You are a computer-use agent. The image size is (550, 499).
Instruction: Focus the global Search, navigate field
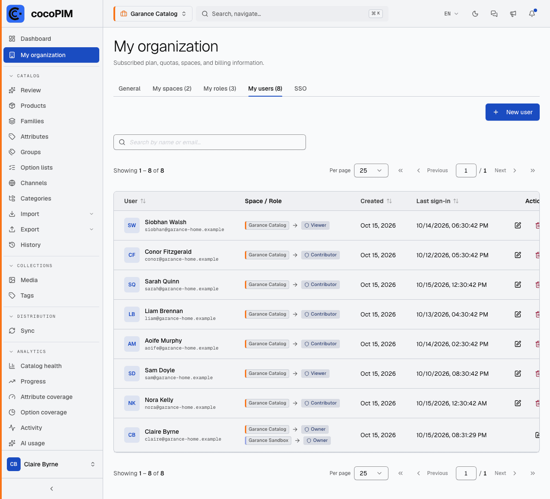(x=292, y=14)
